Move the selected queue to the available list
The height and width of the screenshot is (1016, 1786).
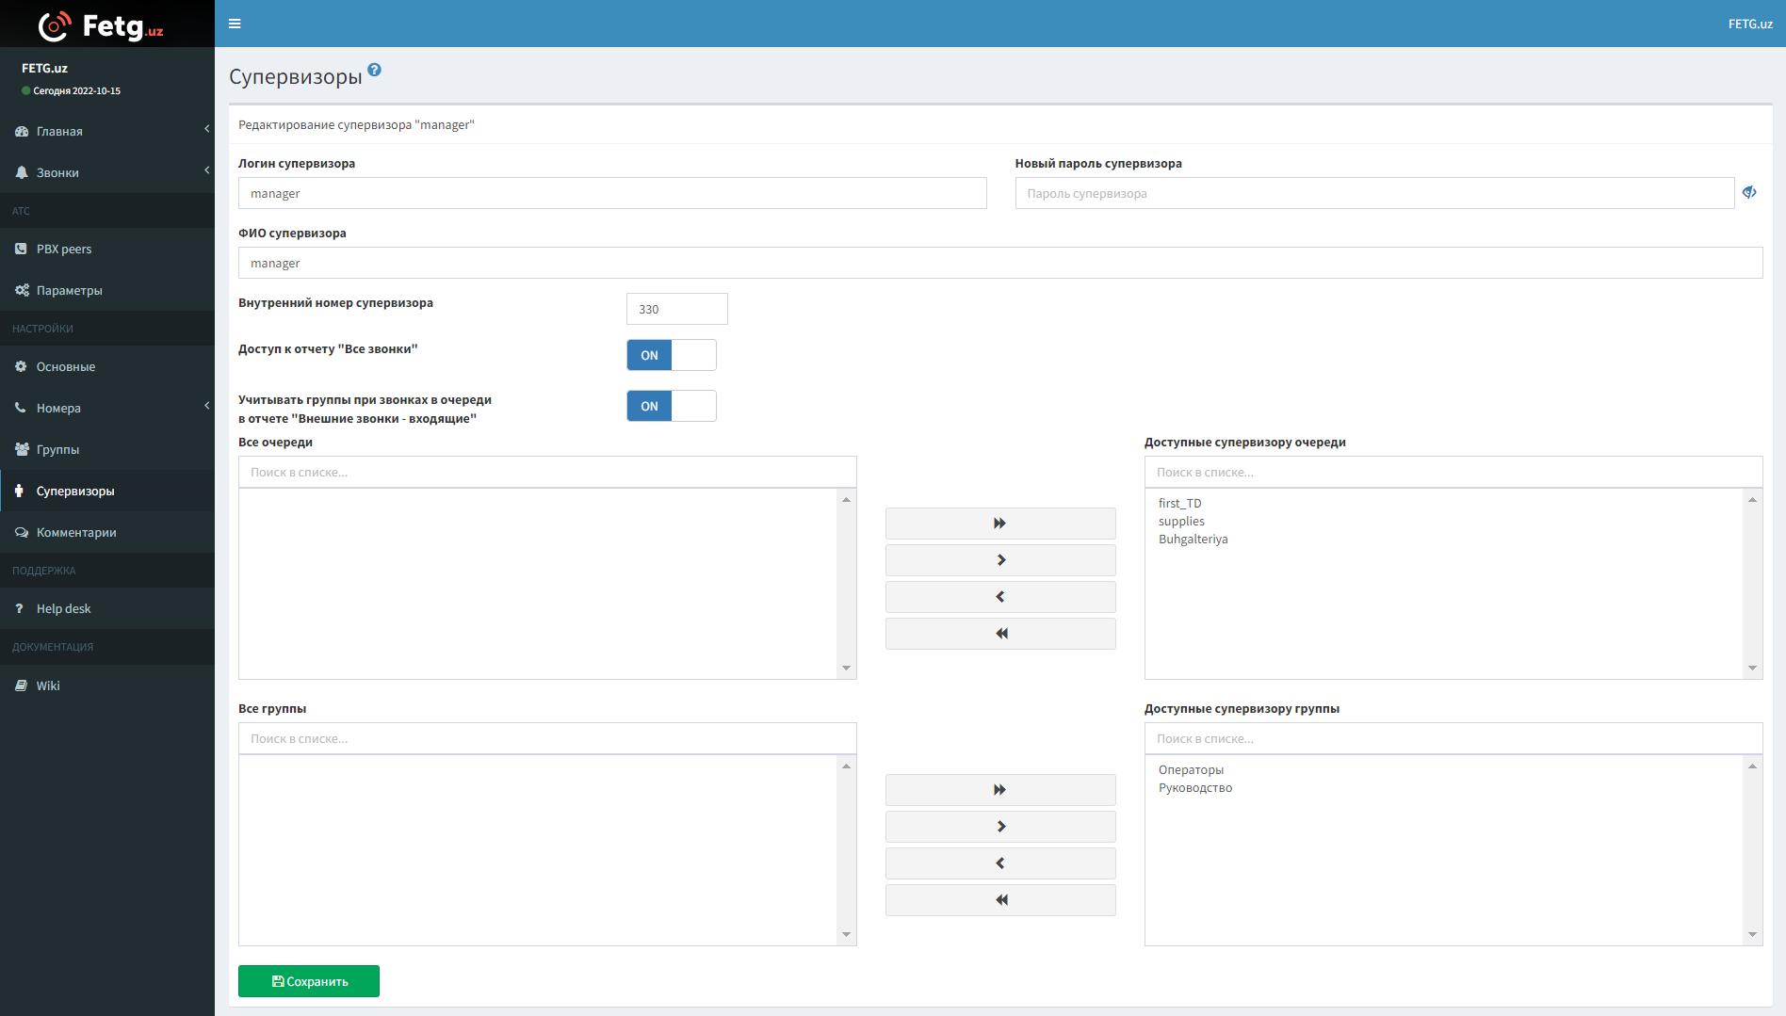1000,560
